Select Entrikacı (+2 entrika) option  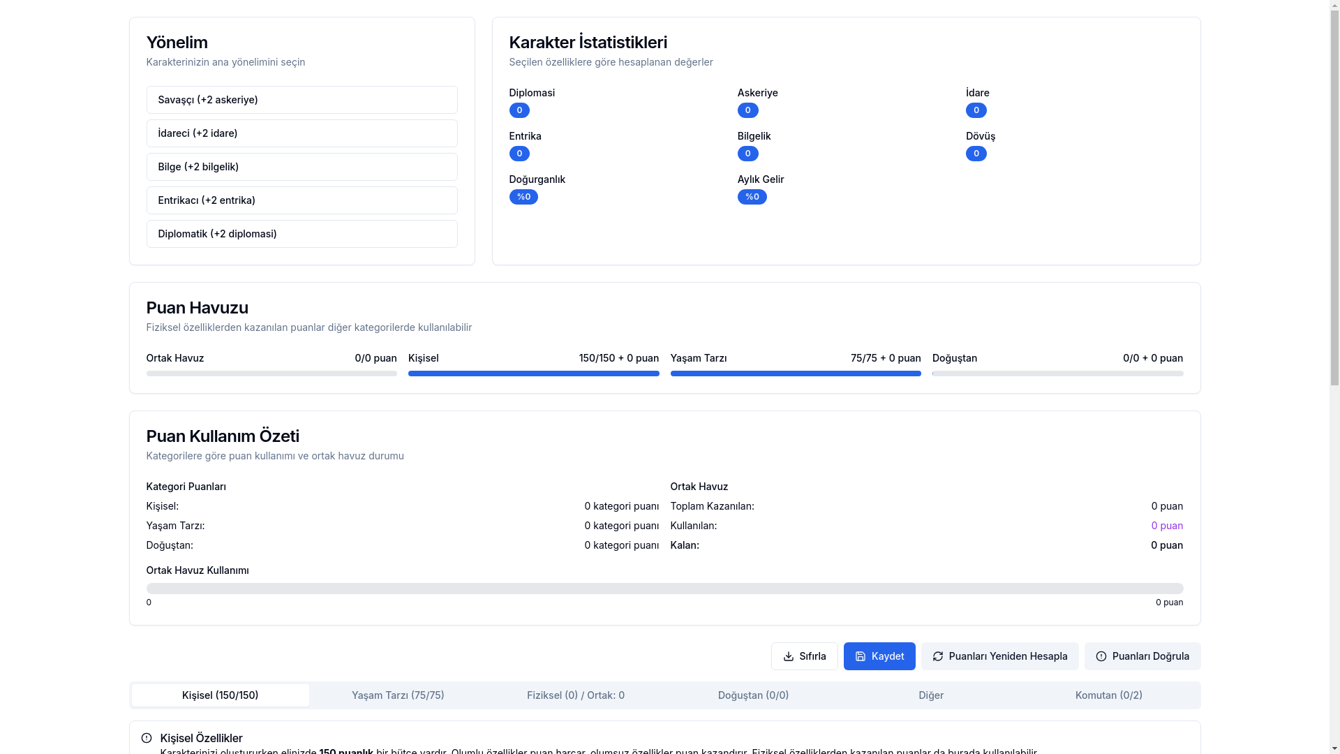pyautogui.click(x=301, y=200)
